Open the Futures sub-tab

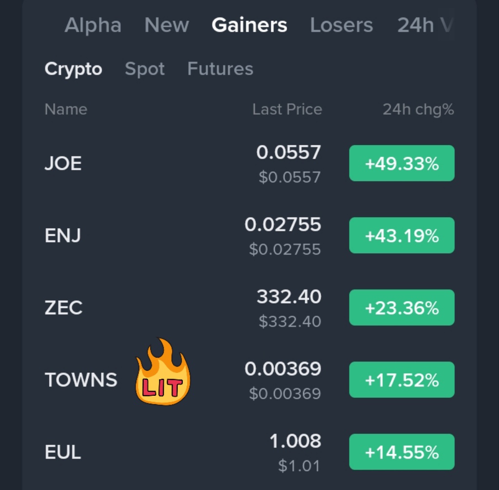(x=220, y=69)
